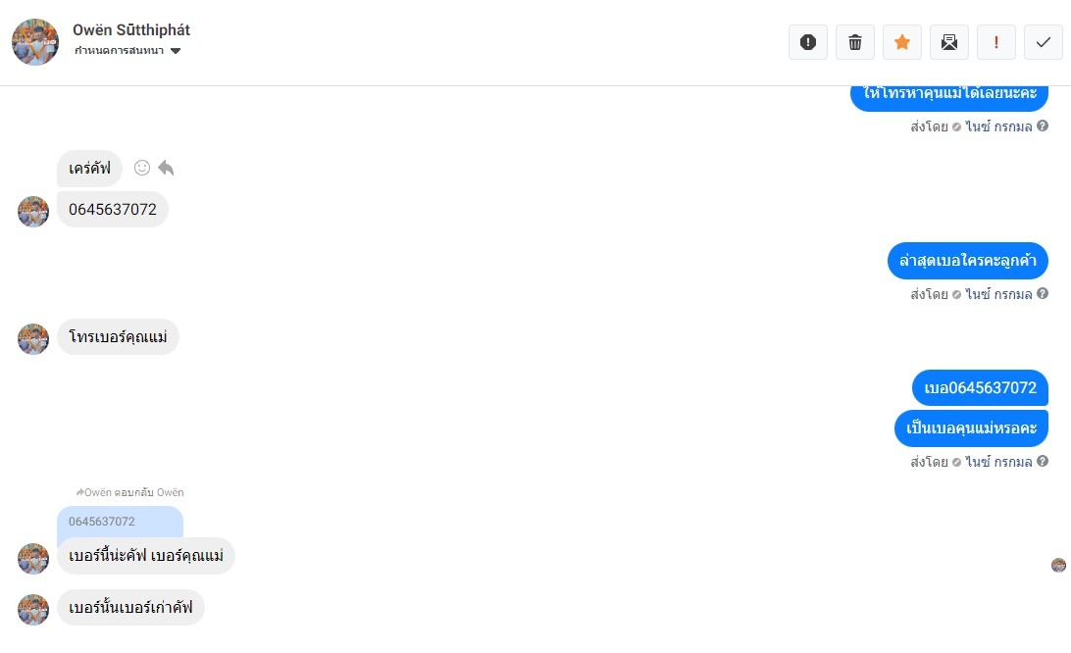Click help icon under เป็นเบอคุณแม่หรอคะ message
Viewport: 1071px width, 653px height.
point(1043,462)
